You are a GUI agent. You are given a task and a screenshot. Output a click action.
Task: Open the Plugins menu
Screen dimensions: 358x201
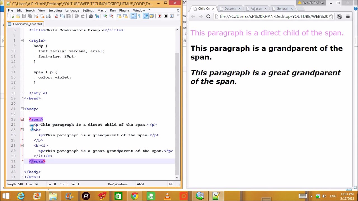click(124, 10)
